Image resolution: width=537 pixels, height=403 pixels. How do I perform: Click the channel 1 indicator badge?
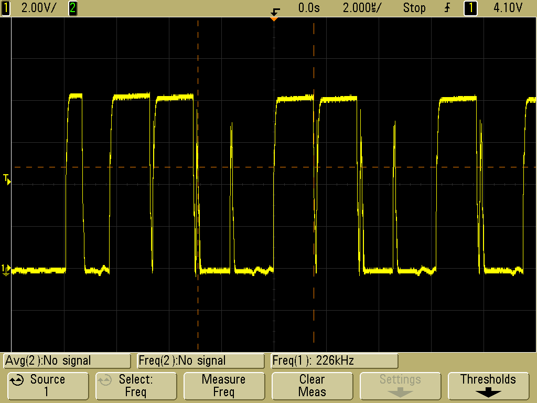tap(5, 8)
